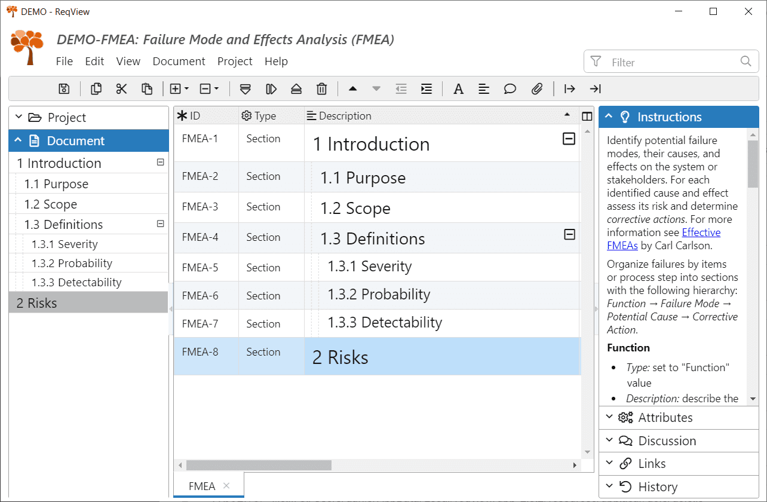Collapse the 1 Introduction row in the table

[x=569, y=139]
